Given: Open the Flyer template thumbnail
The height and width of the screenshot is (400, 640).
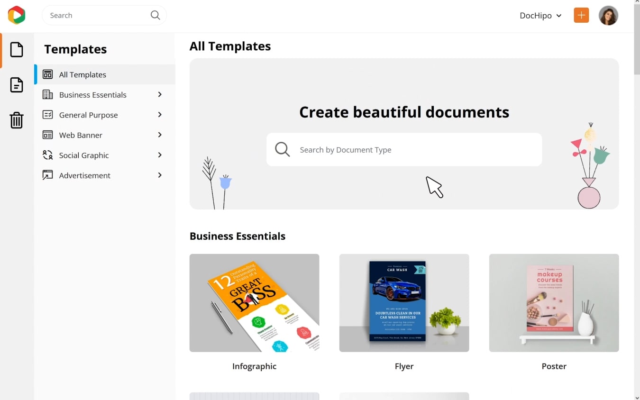Looking at the screenshot, I should 404,303.
